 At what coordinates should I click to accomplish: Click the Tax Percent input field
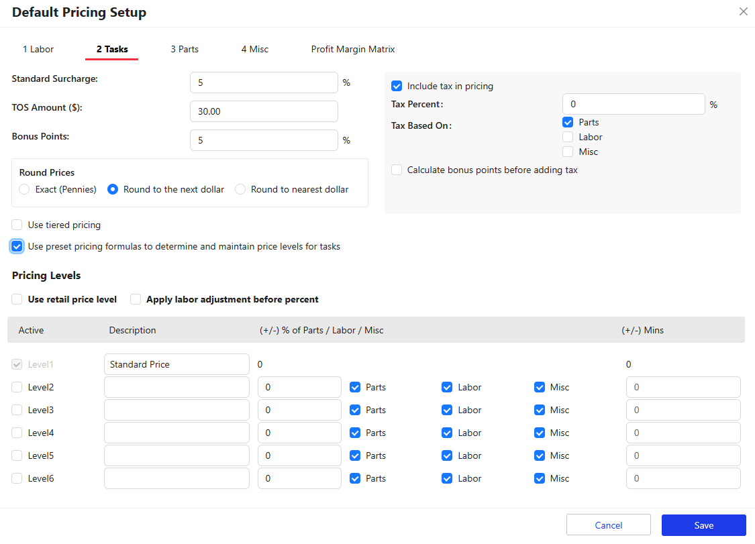[x=634, y=104]
